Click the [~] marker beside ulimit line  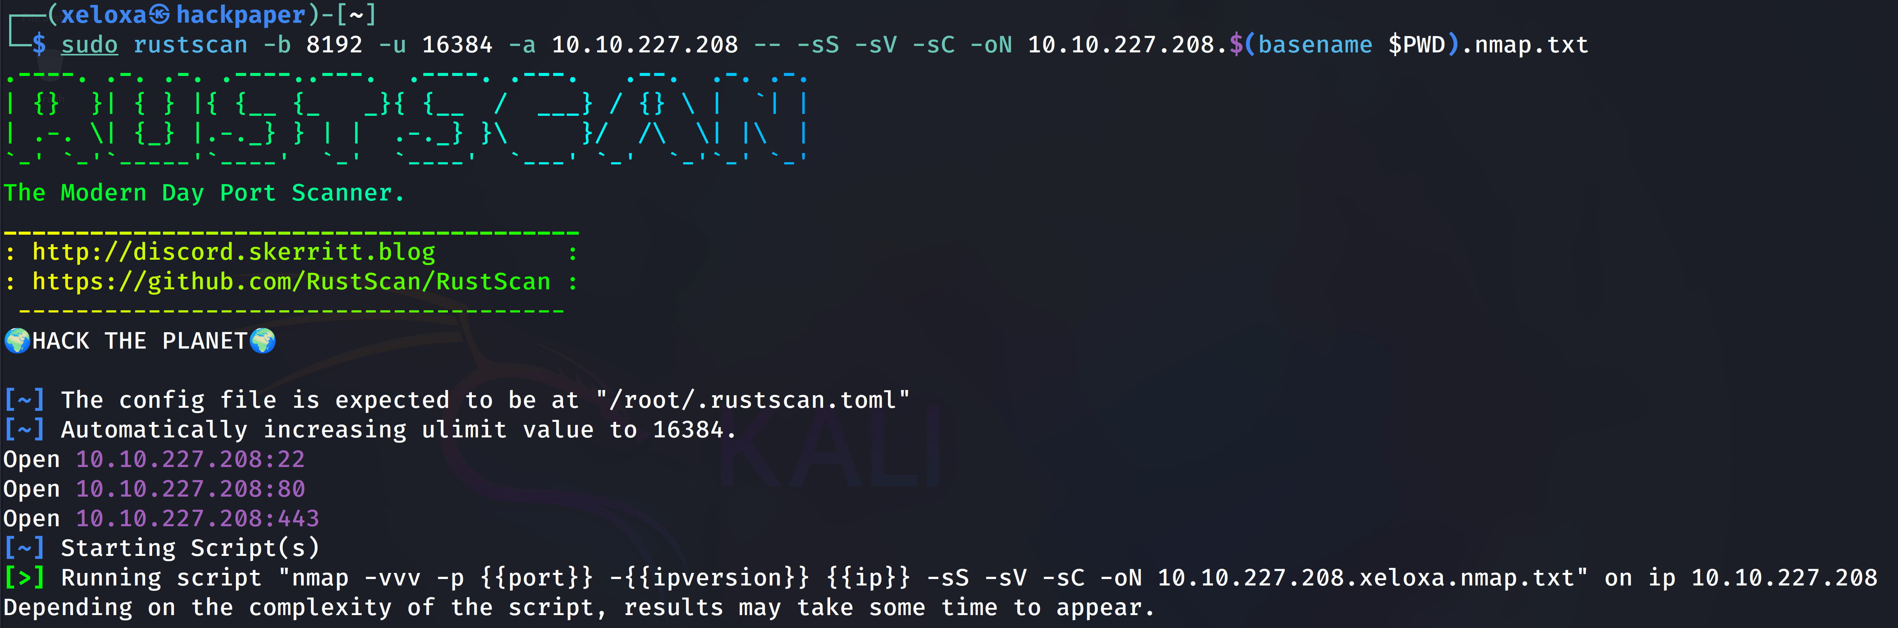coord(24,429)
